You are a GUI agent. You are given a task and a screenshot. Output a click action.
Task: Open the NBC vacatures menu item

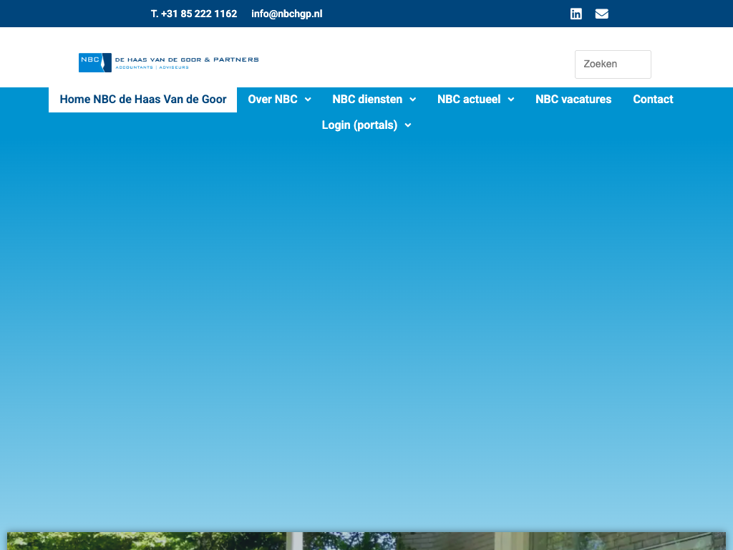(573, 100)
